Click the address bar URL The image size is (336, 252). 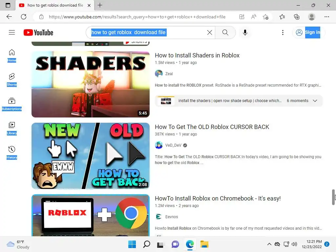(x=137, y=17)
